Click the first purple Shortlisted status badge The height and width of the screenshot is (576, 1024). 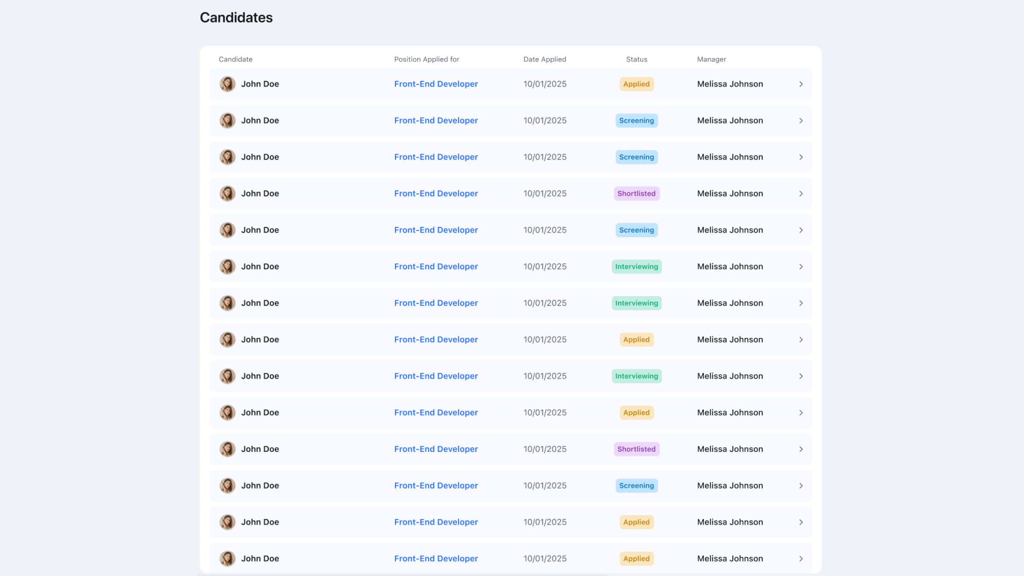[x=636, y=194]
